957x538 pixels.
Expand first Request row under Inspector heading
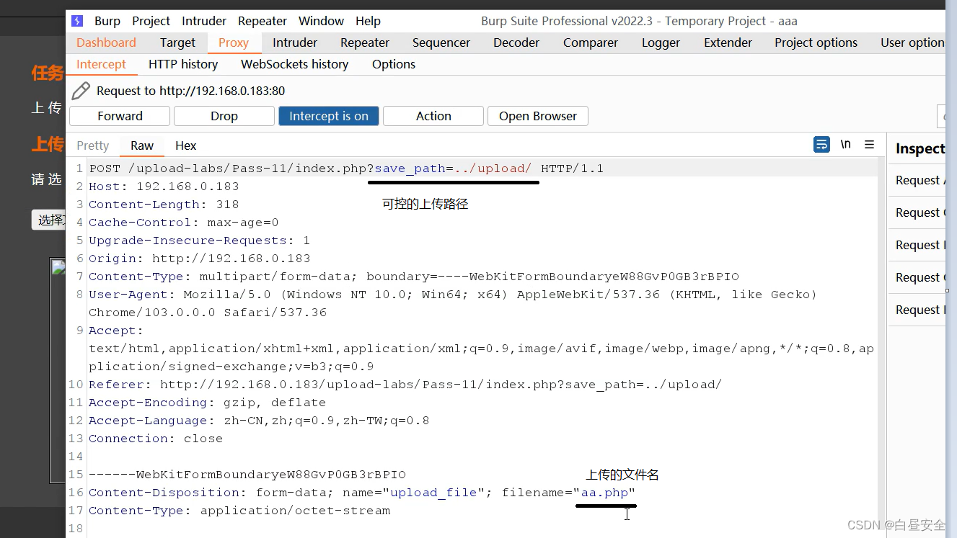coord(917,180)
